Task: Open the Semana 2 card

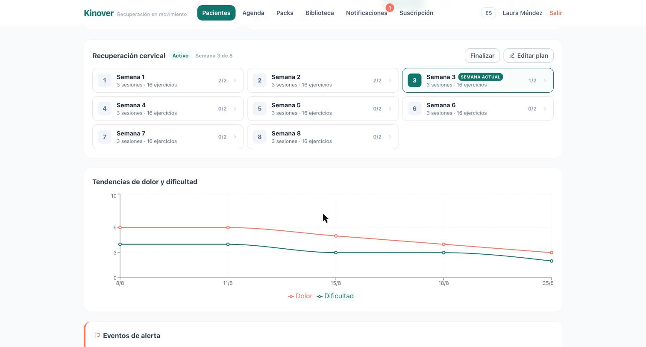Action: pos(323,80)
